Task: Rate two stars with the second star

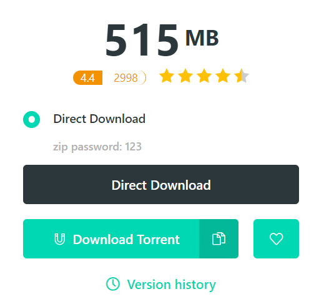Action: 185,76
